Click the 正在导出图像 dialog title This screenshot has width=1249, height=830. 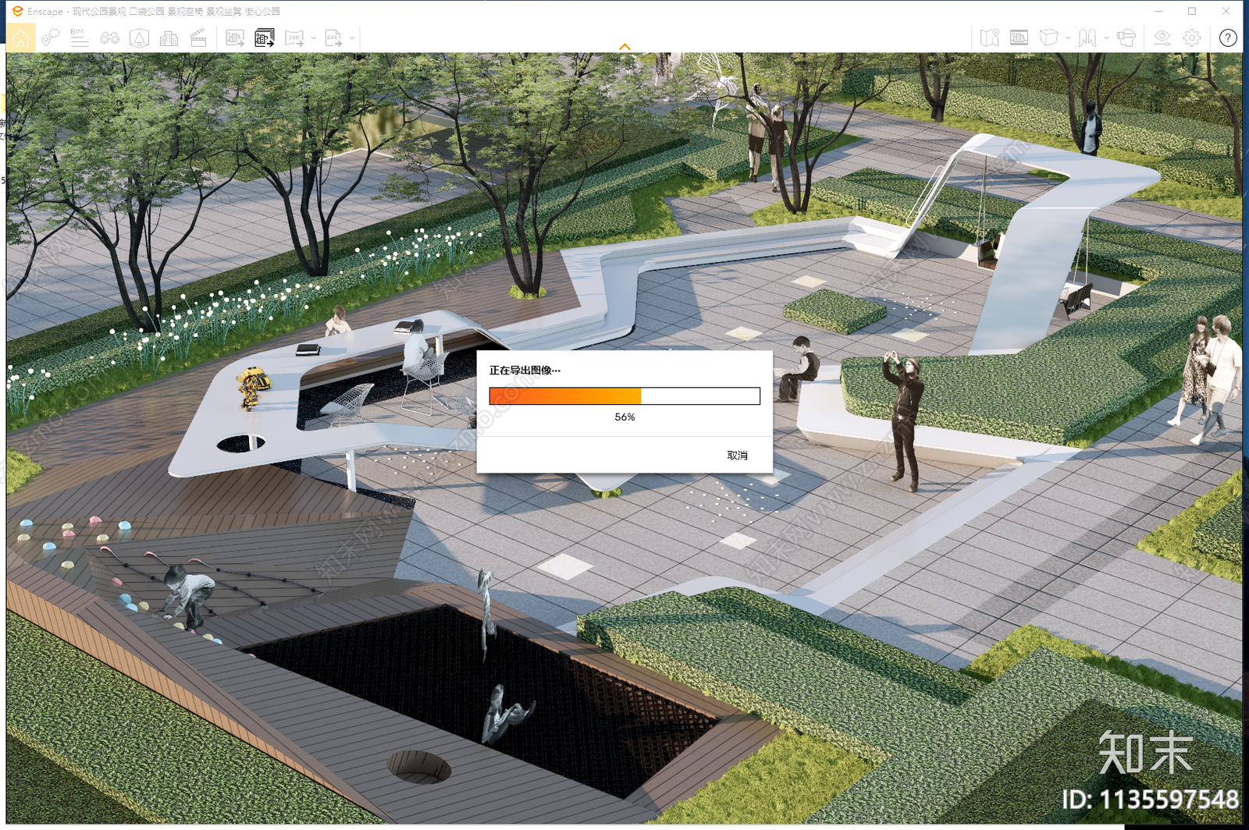pos(525,371)
